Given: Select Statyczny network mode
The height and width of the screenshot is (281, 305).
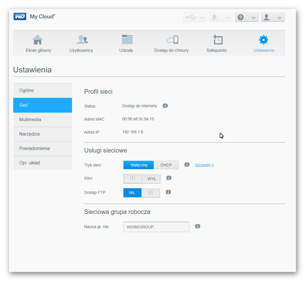Looking at the screenshot, I should tap(139, 165).
